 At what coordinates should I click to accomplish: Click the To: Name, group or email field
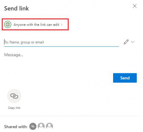[x=61, y=42]
